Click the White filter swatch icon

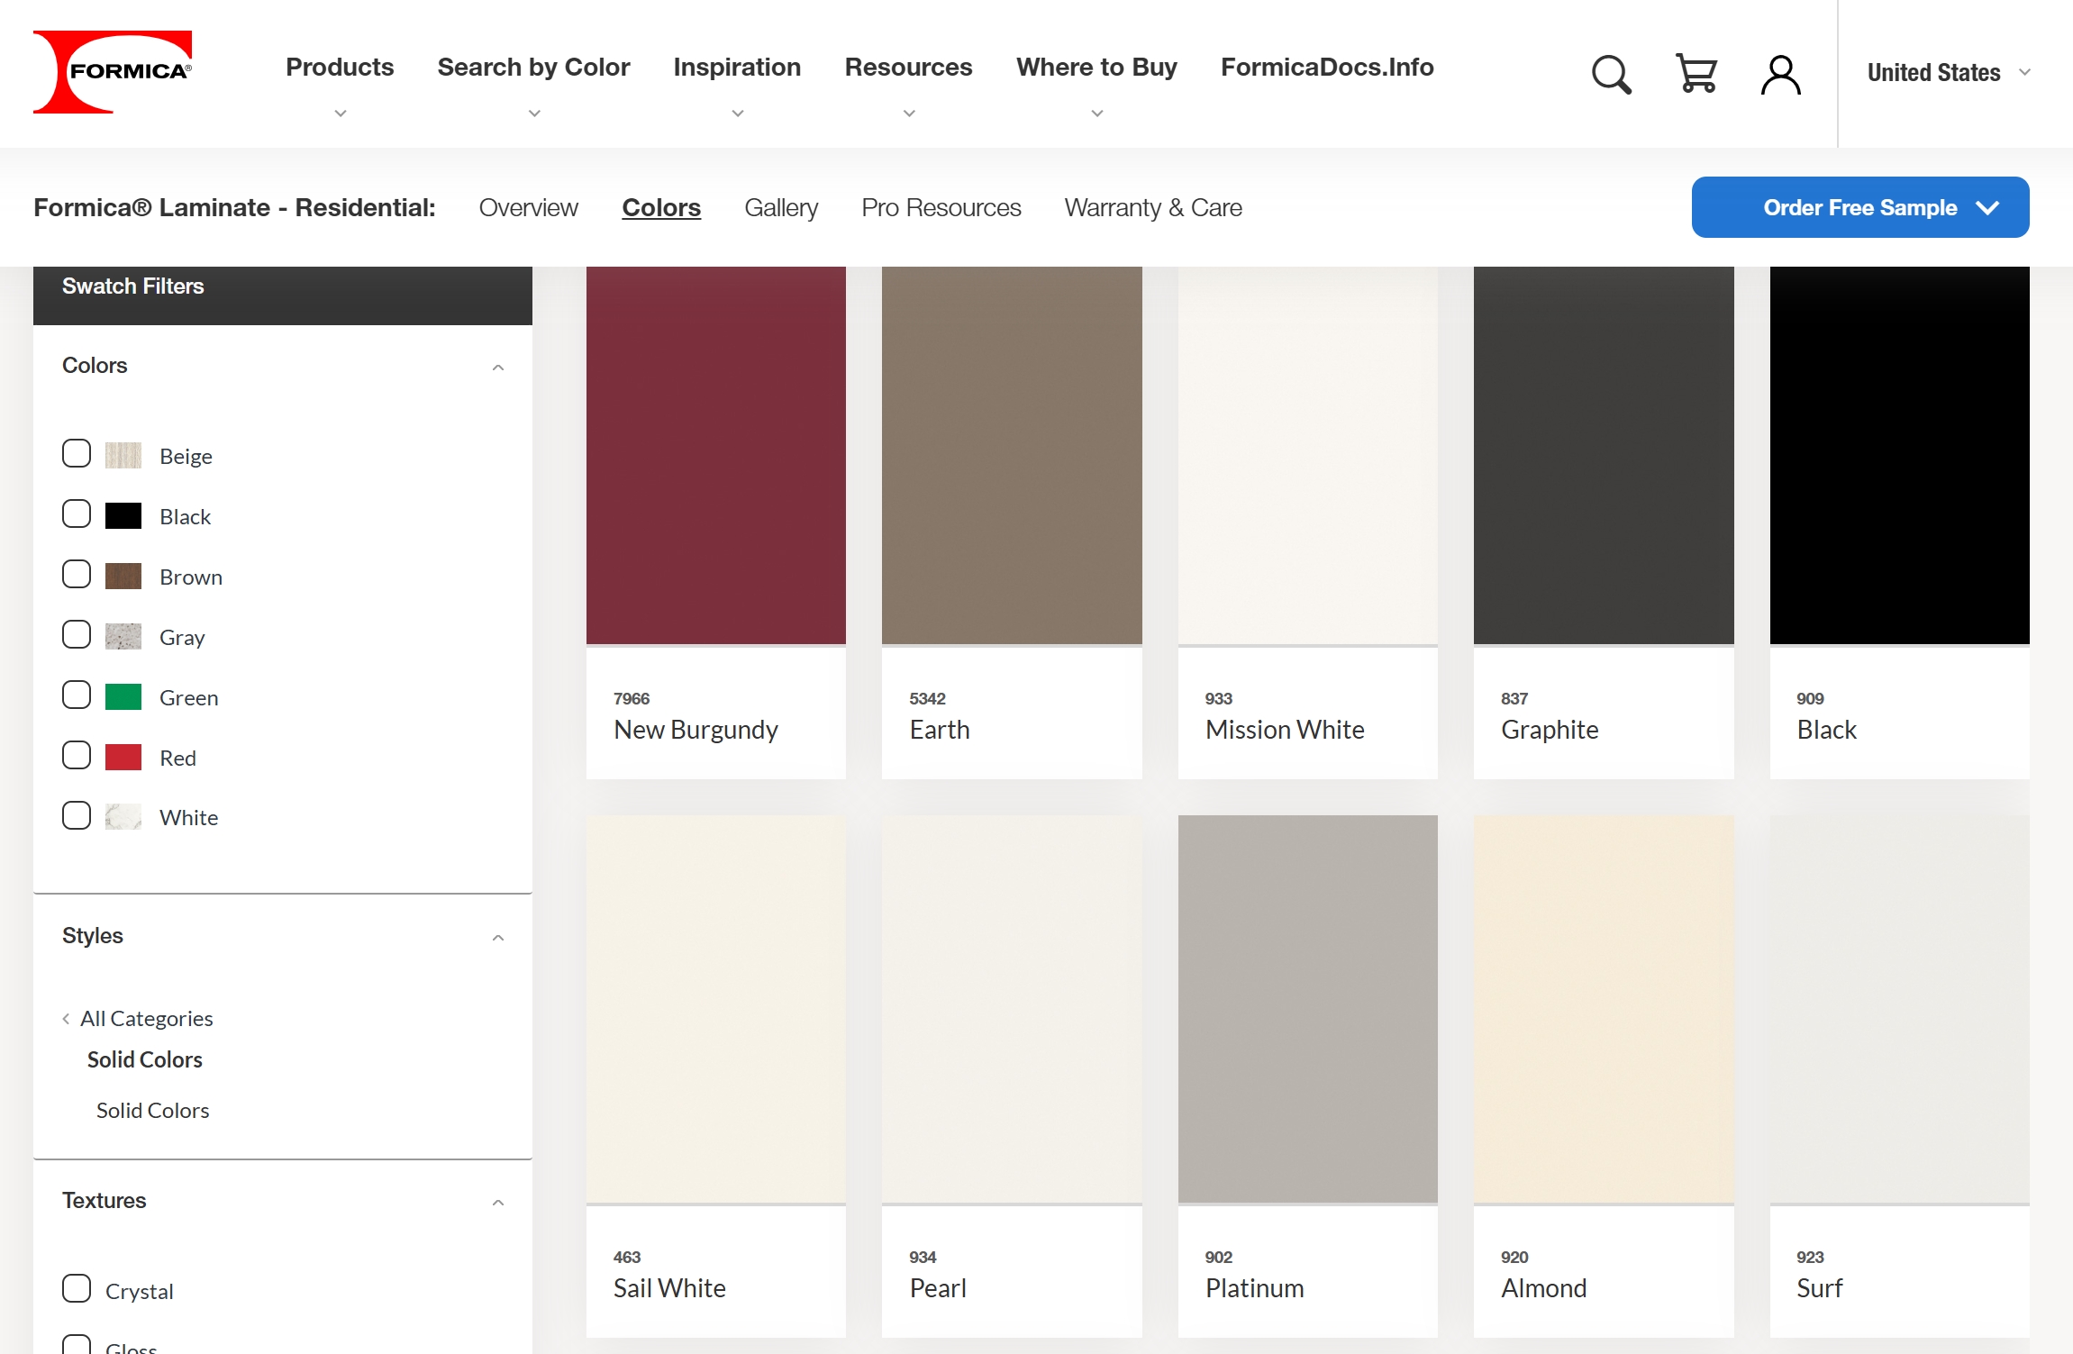123,816
